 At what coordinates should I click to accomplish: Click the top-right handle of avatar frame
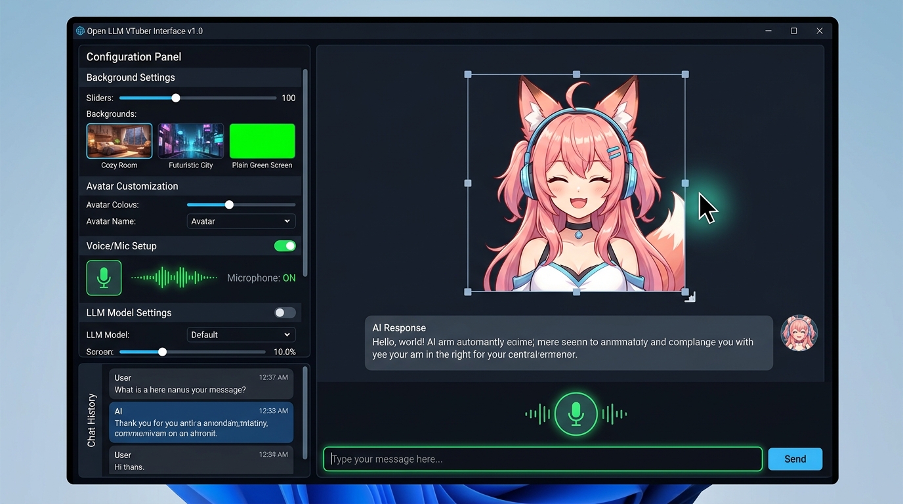pos(685,75)
